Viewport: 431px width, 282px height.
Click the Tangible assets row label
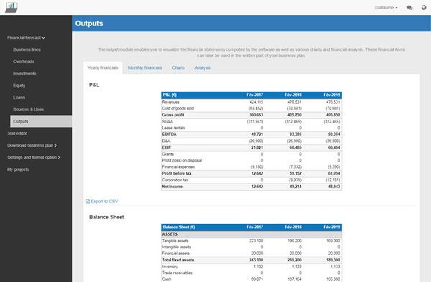pos(175,241)
